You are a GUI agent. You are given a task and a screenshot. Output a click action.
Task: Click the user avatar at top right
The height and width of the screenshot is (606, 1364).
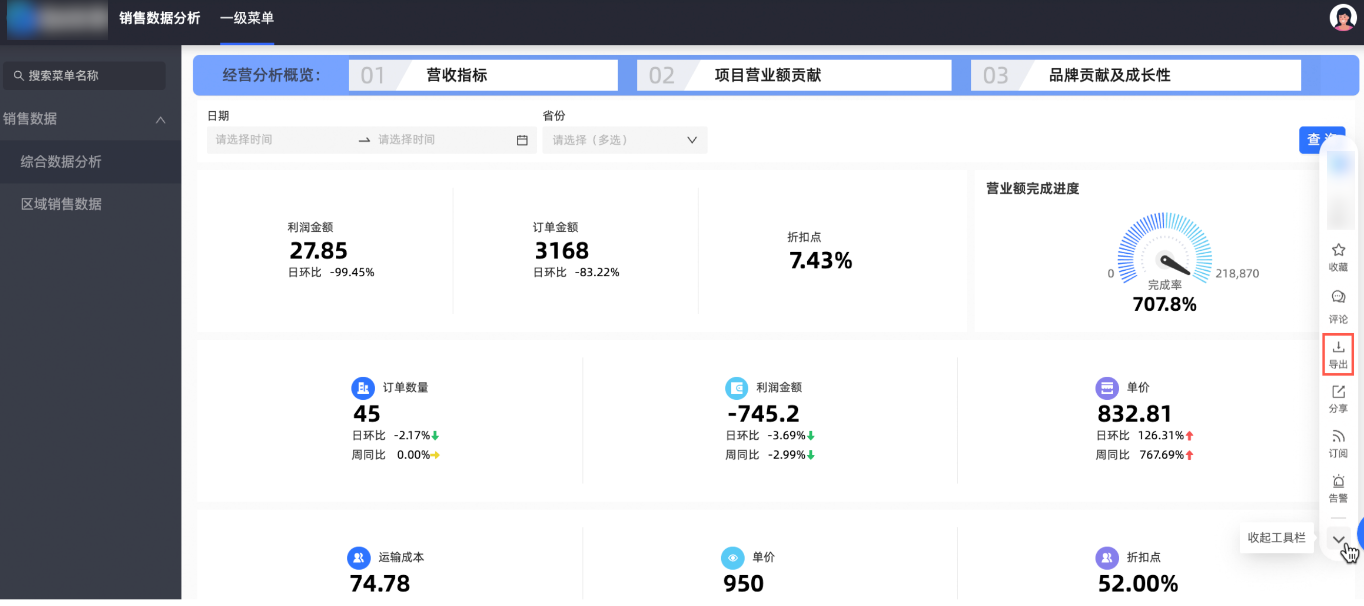coord(1342,18)
